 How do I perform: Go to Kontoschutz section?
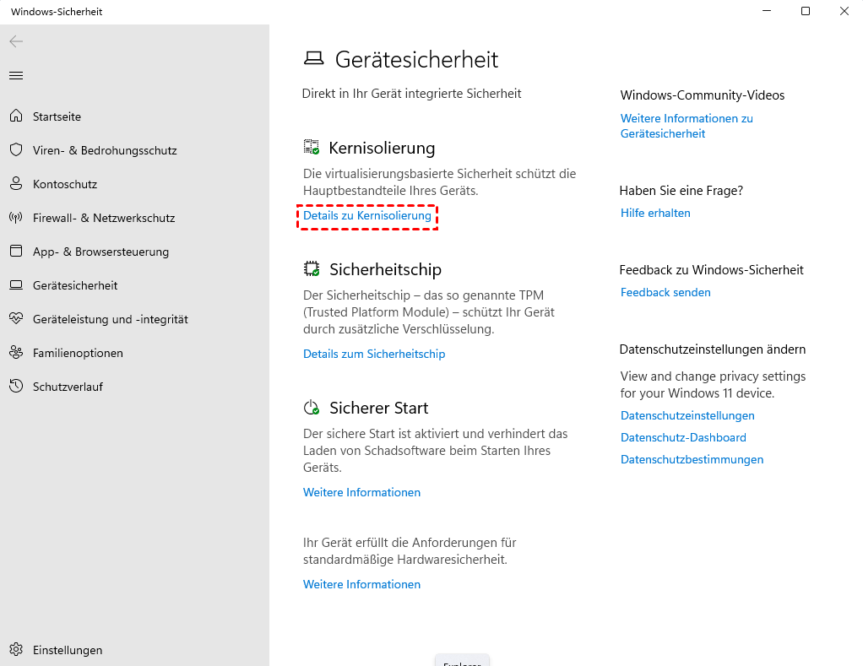(x=65, y=184)
